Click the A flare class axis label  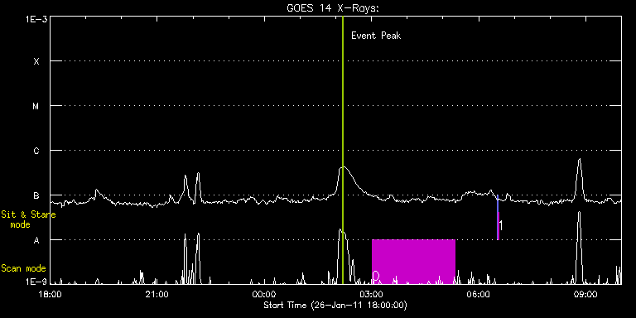36,240
